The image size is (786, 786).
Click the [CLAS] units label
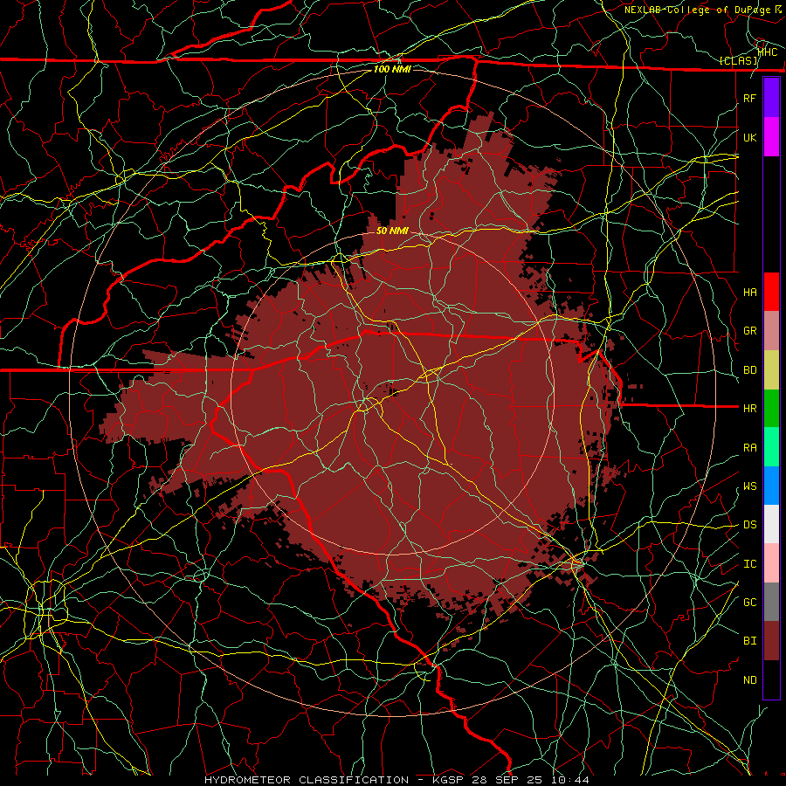click(x=738, y=60)
